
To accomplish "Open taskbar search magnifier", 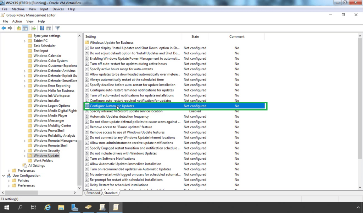I will 20,207.
